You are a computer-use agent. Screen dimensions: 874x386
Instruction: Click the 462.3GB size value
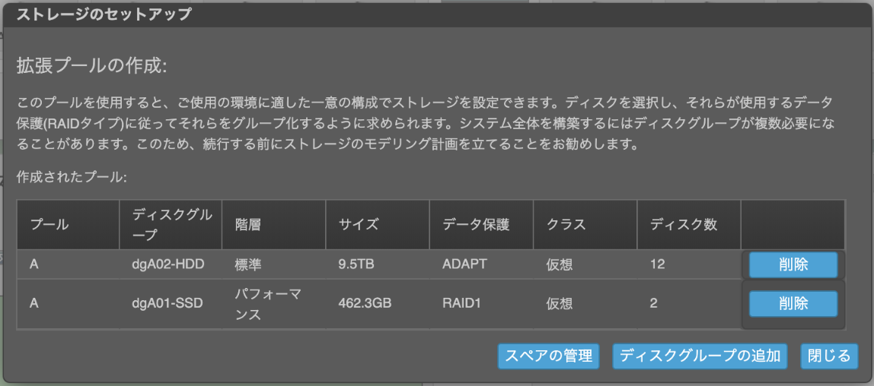click(365, 304)
